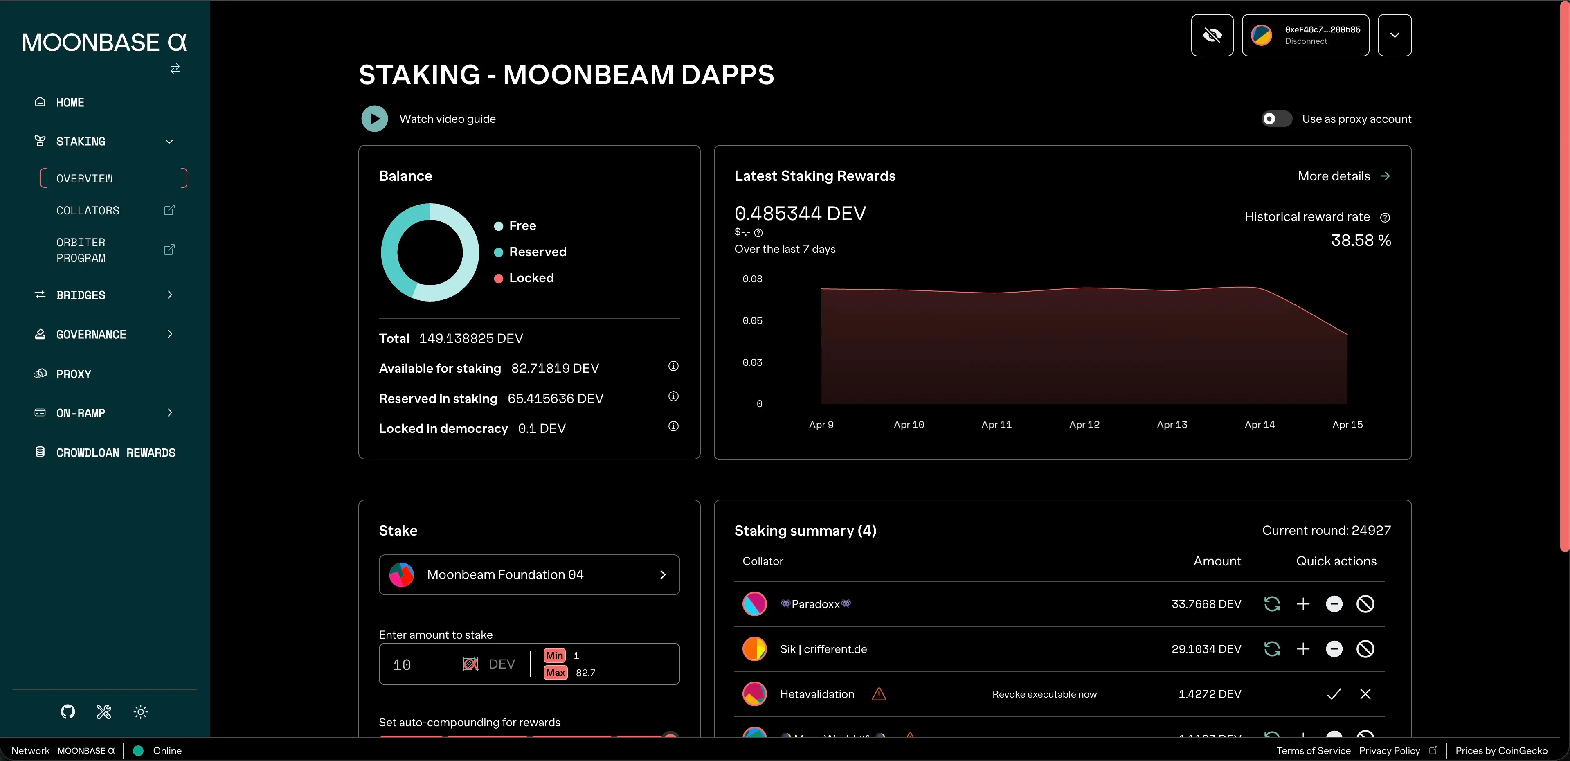The height and width of the screenshot is (761, 1570).
Task: Select the OVERVIEW sidebar item
Action: [113, 178]
